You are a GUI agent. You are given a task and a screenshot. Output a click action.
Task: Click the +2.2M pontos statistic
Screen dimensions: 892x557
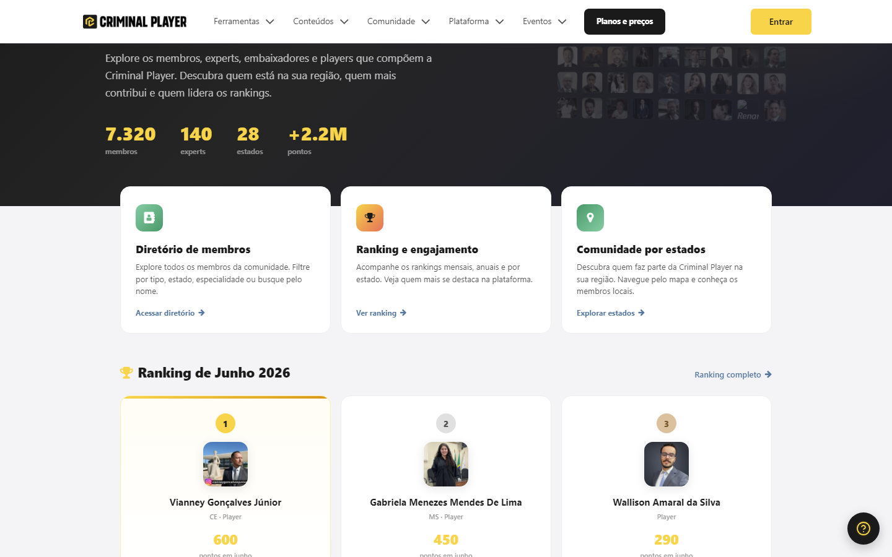(x=317, y=140)
